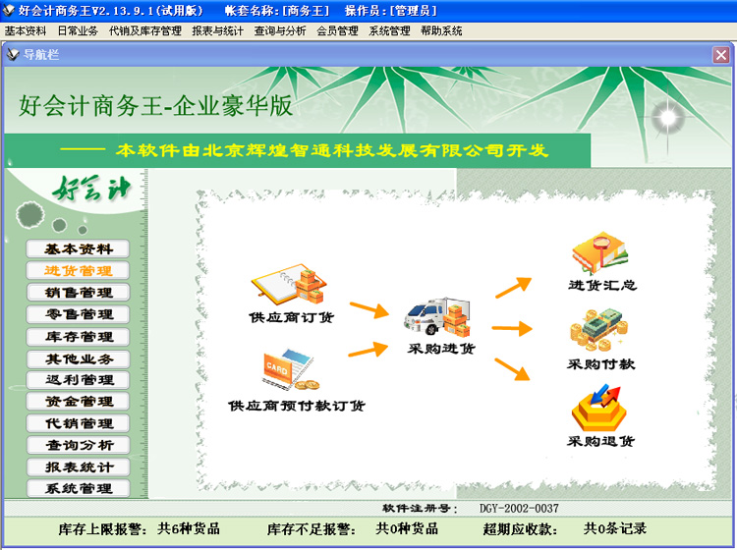
Task: Open the 供应商预付款订货 card icon
Action: pos(291,369)
